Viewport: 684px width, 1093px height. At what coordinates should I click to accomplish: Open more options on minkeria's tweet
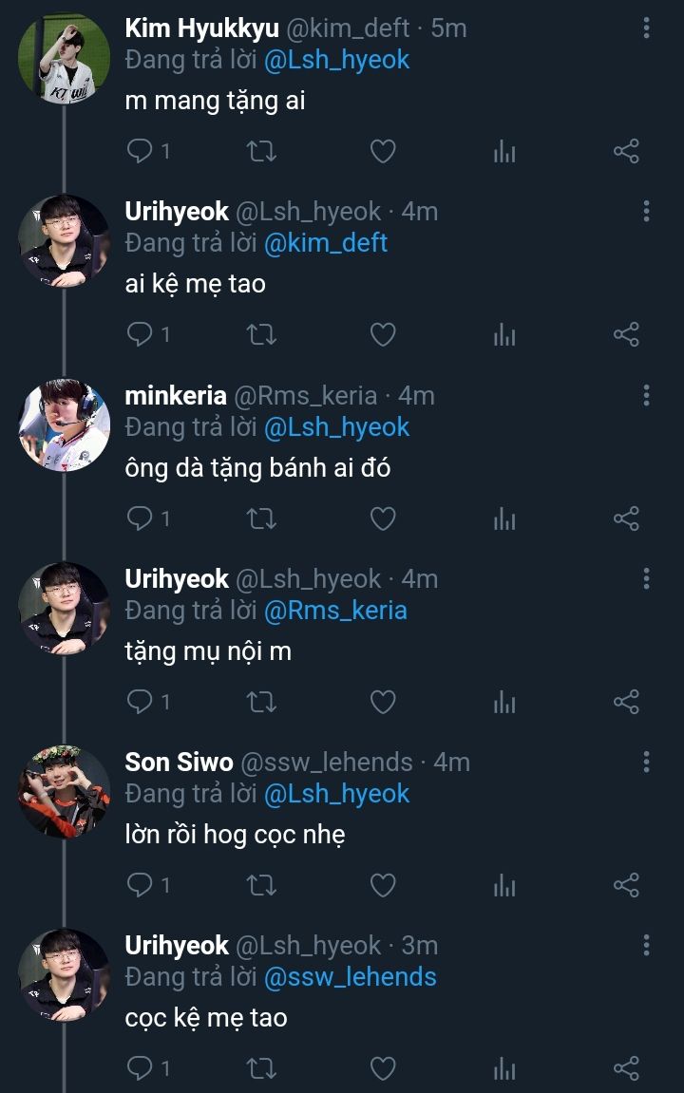[646, 395]
